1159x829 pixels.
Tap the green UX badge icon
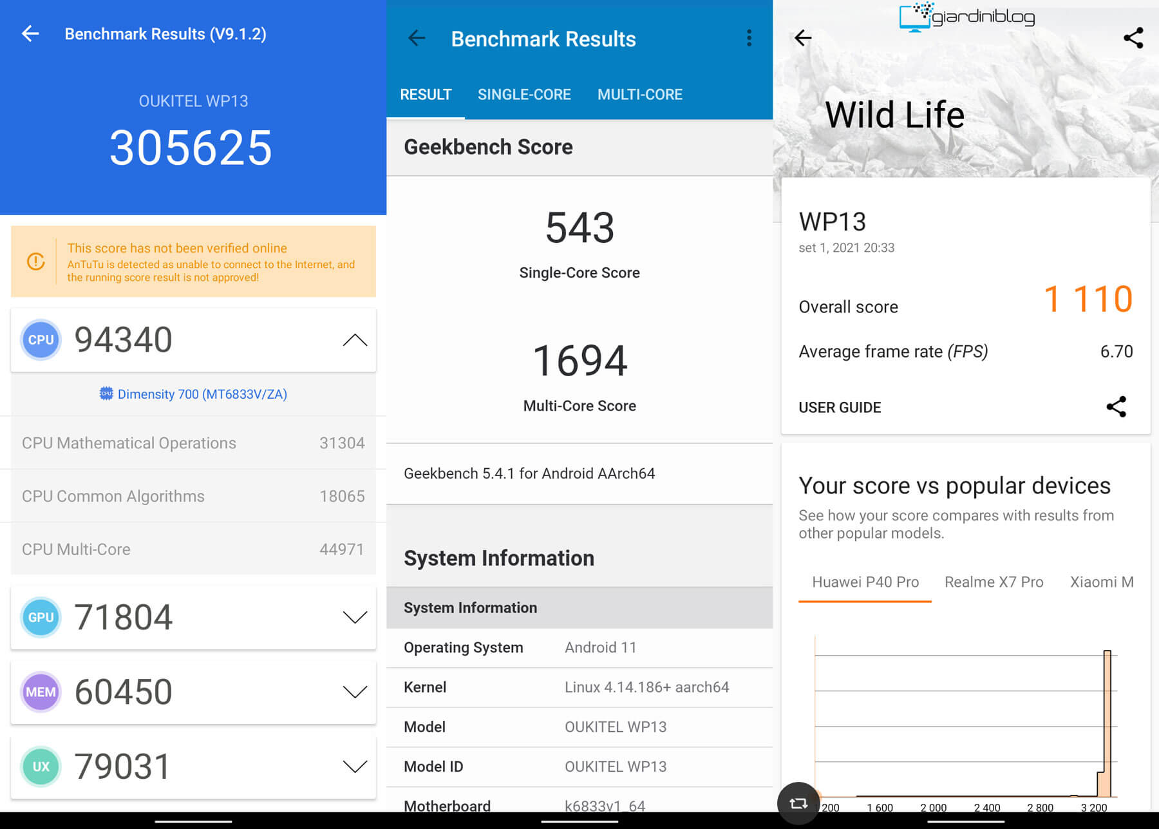tap(41, 767)
